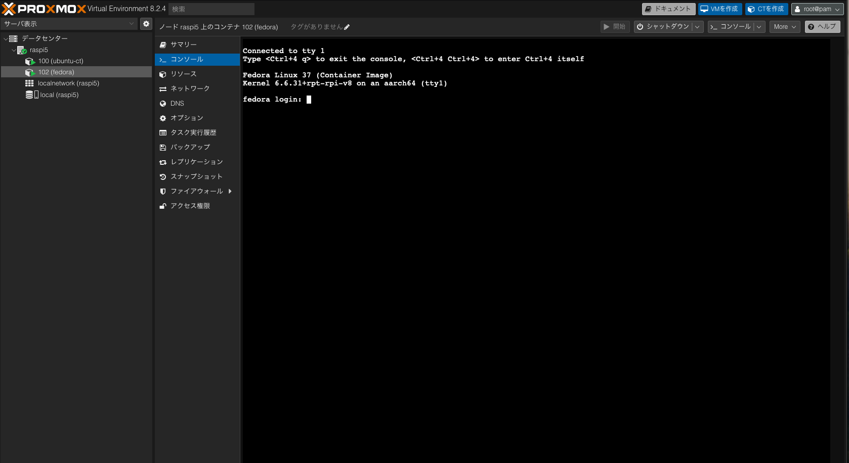This screenshot has height=463, width=849.
Task: Select 100 (ubuntu-ct) in the tree
Action: pos(76,61)
